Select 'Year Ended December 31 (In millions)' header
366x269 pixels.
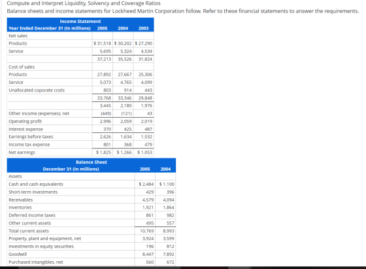tap(50, 28)
